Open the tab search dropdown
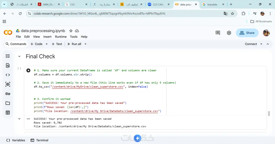Image resolution: width=275 pixels, height=144 pixels. click(x=4, y=4)
